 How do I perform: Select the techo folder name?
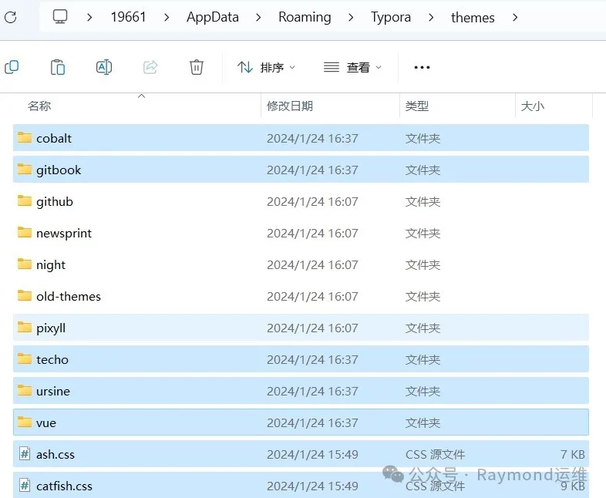tap(52, 360)
